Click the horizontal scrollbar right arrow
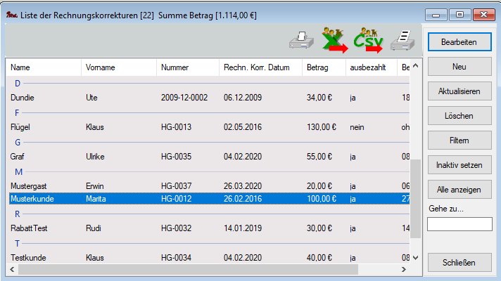 (x=405, y=269)
